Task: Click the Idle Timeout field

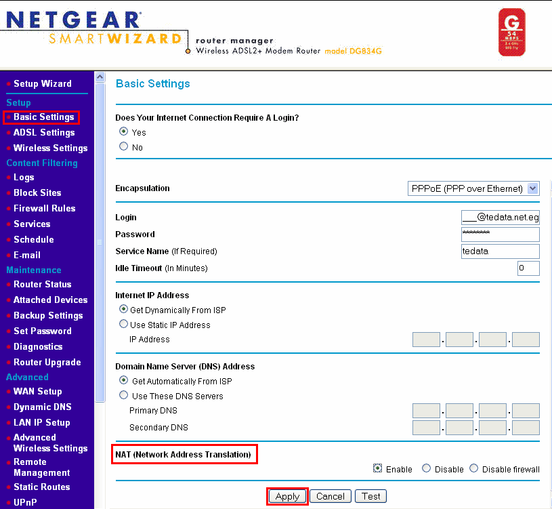Action: coord(528,268)
